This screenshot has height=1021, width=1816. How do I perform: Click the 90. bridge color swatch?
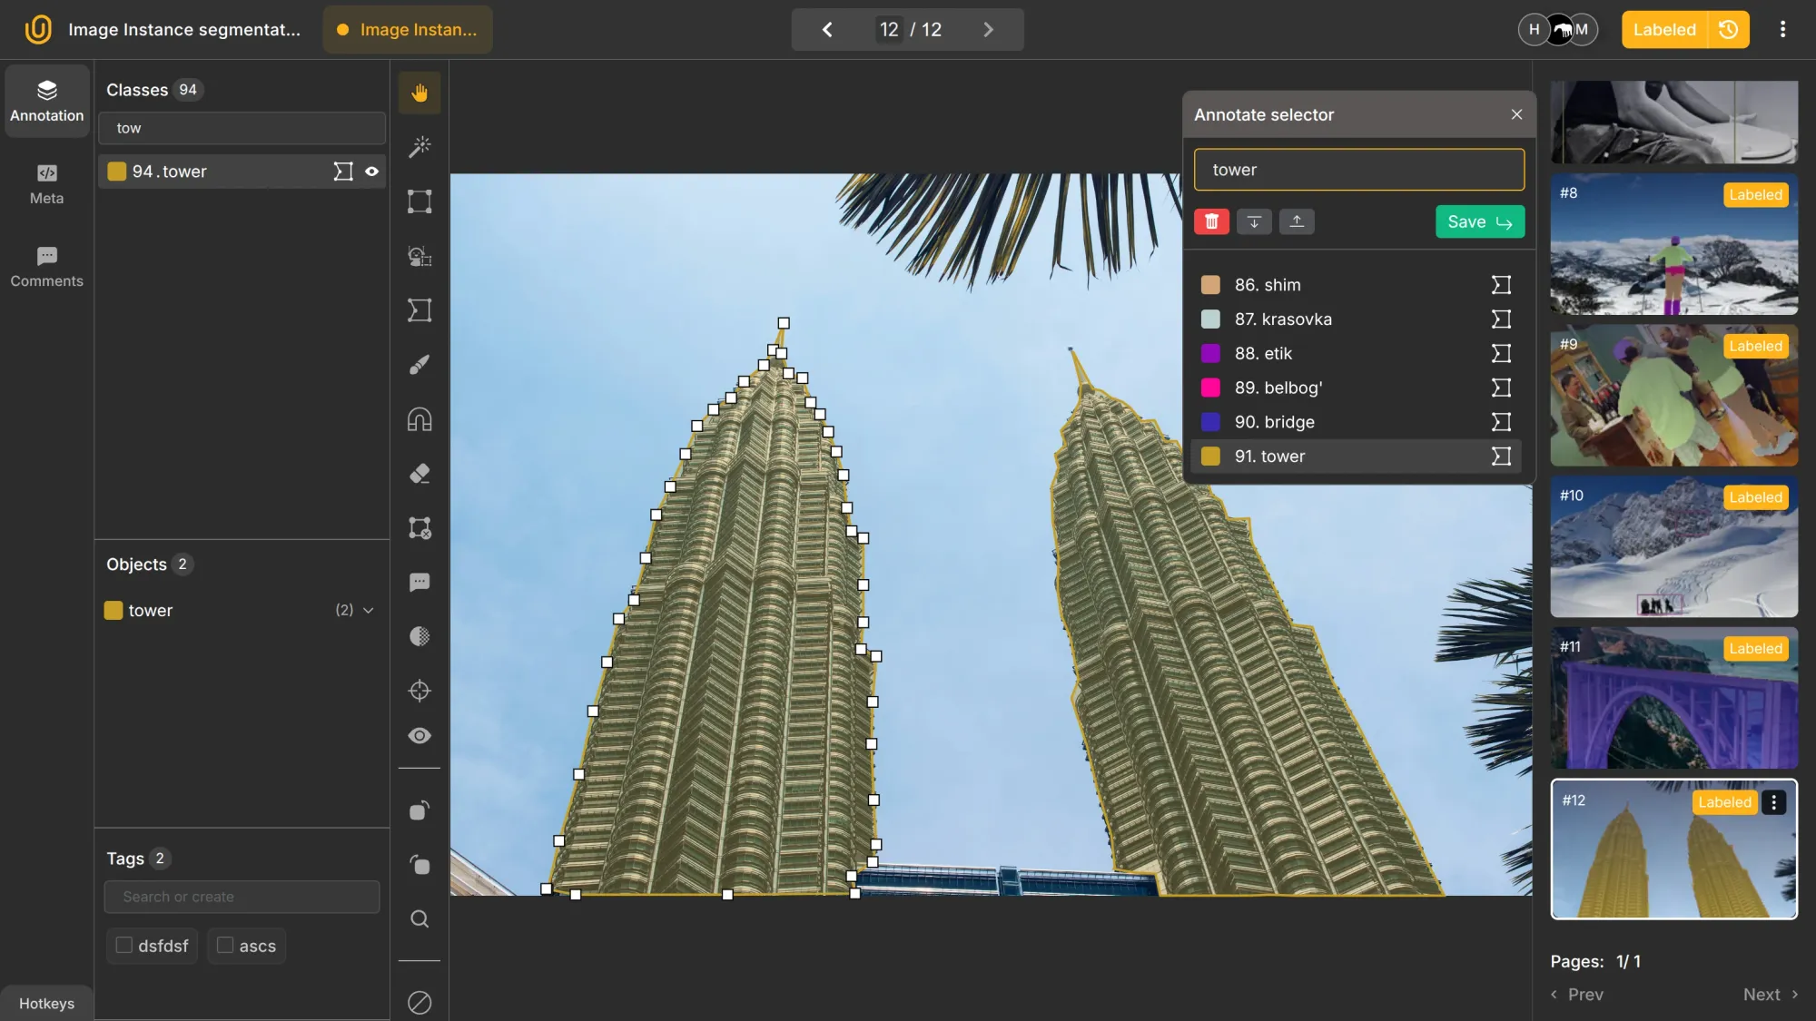pos(1210,422)
